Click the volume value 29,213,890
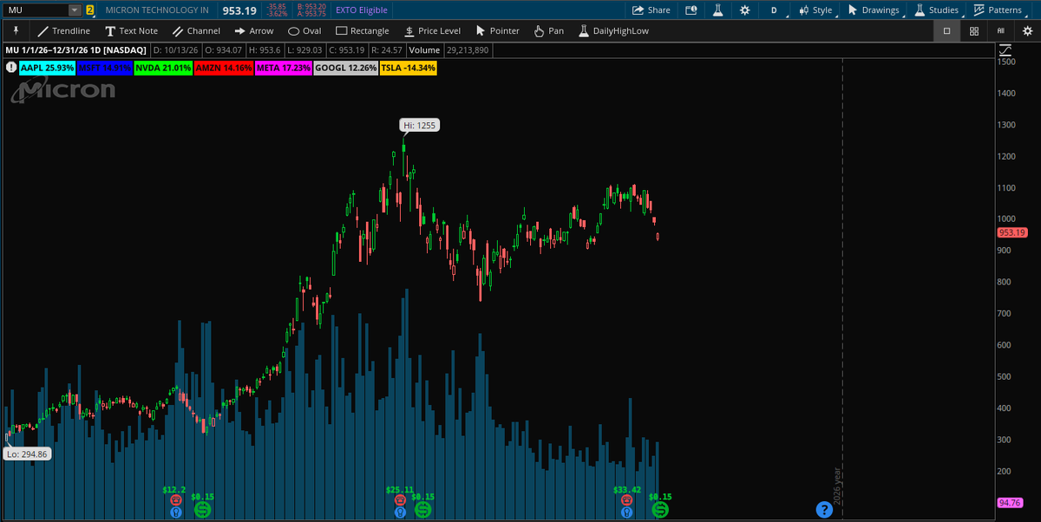Viewport: 1041px width, 522px height. [466, 50]
